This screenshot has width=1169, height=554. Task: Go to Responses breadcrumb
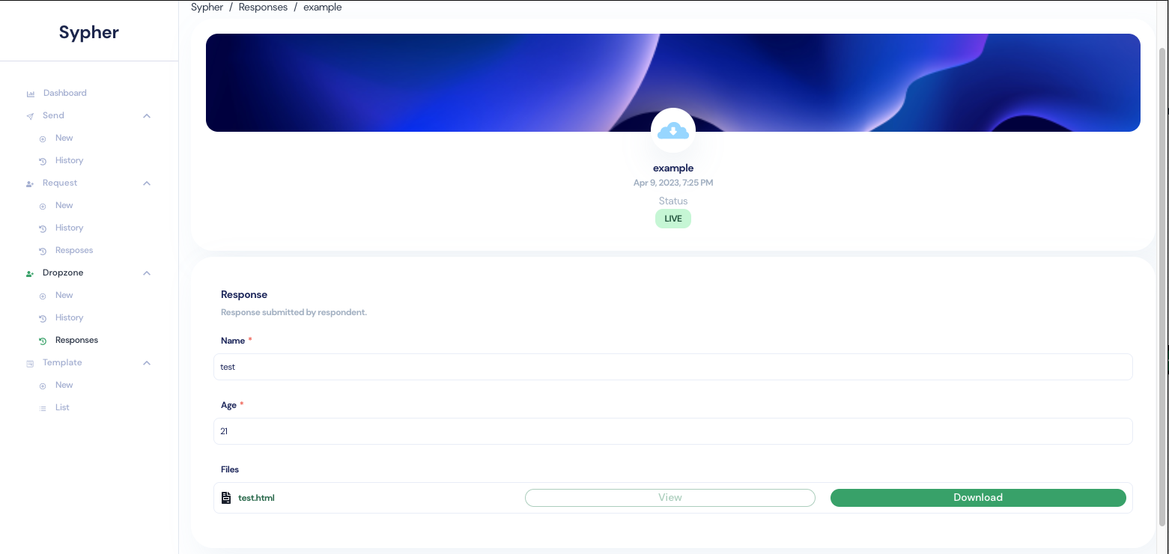tap(263, 7)
